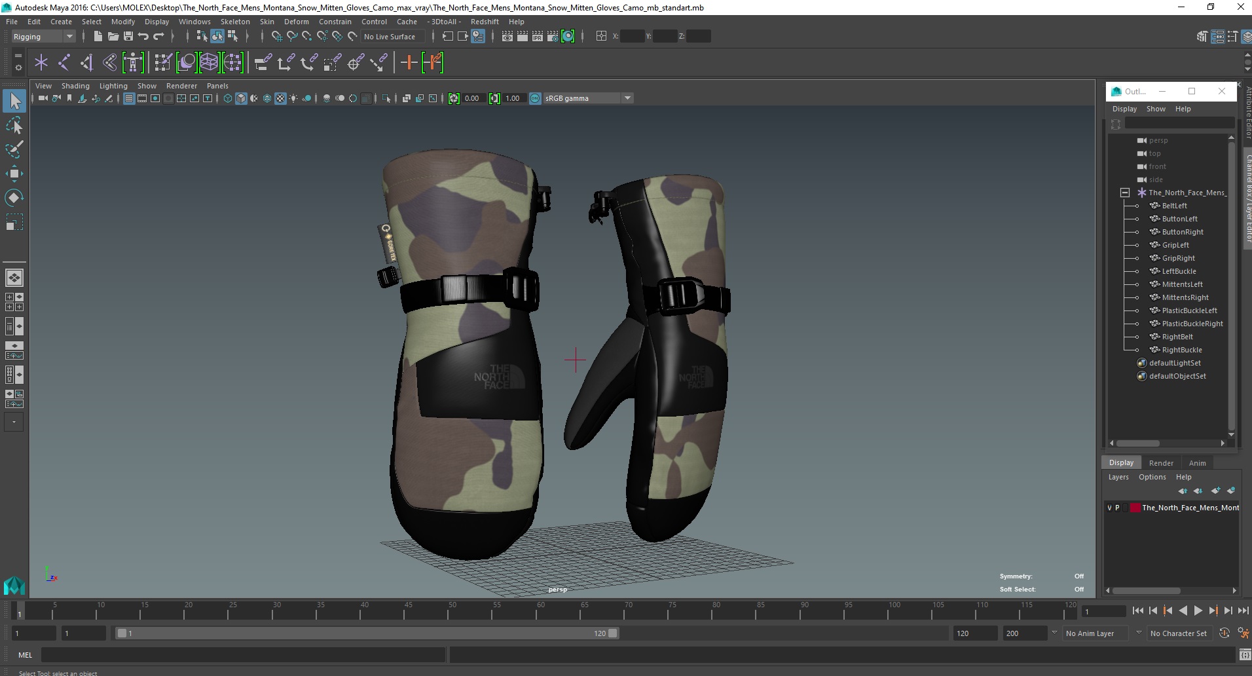Click the Create Locator shelf icon

point(41,63)
